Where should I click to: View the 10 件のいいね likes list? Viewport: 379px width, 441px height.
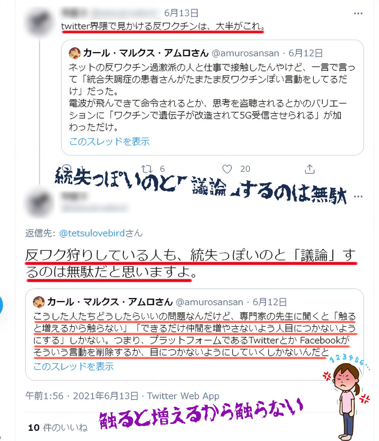(x=58, y=428)
